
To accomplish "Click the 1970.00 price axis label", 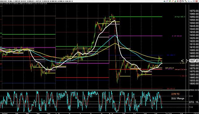I will tap(194, 11).
